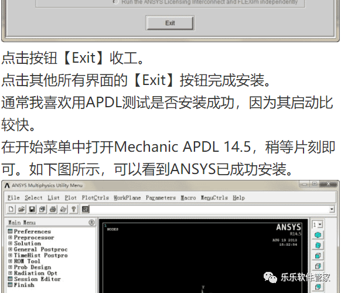This screenshot has height=293, width=341.
Task: Expand the Preprocessor tree node
Action: (10, 237)
